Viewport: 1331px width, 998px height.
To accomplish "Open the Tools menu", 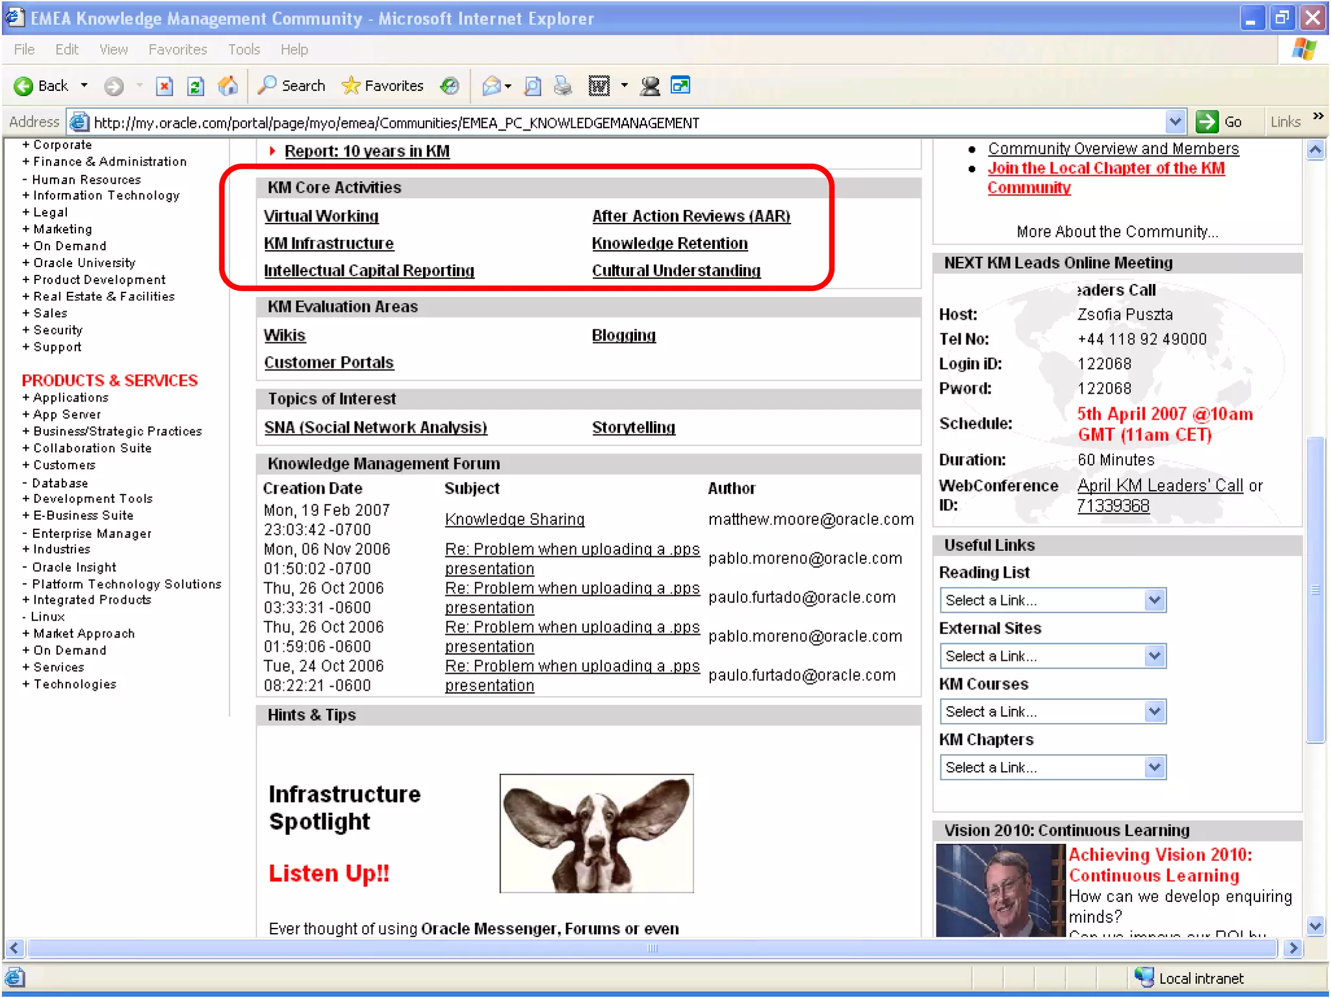I will [x=244, y=49].
